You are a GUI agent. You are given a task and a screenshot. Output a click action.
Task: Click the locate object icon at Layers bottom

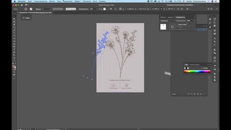click(192, 94)
